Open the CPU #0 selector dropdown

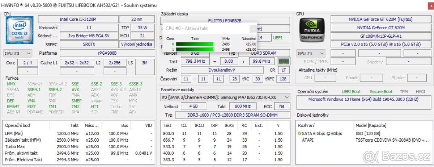18,53
